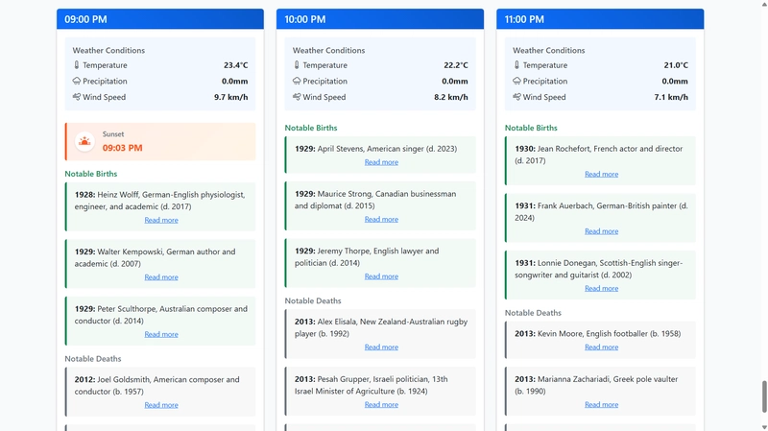Click the Pesah Grupper death entry text
This screenshot has width=768, height=431.
click(372, 385)
